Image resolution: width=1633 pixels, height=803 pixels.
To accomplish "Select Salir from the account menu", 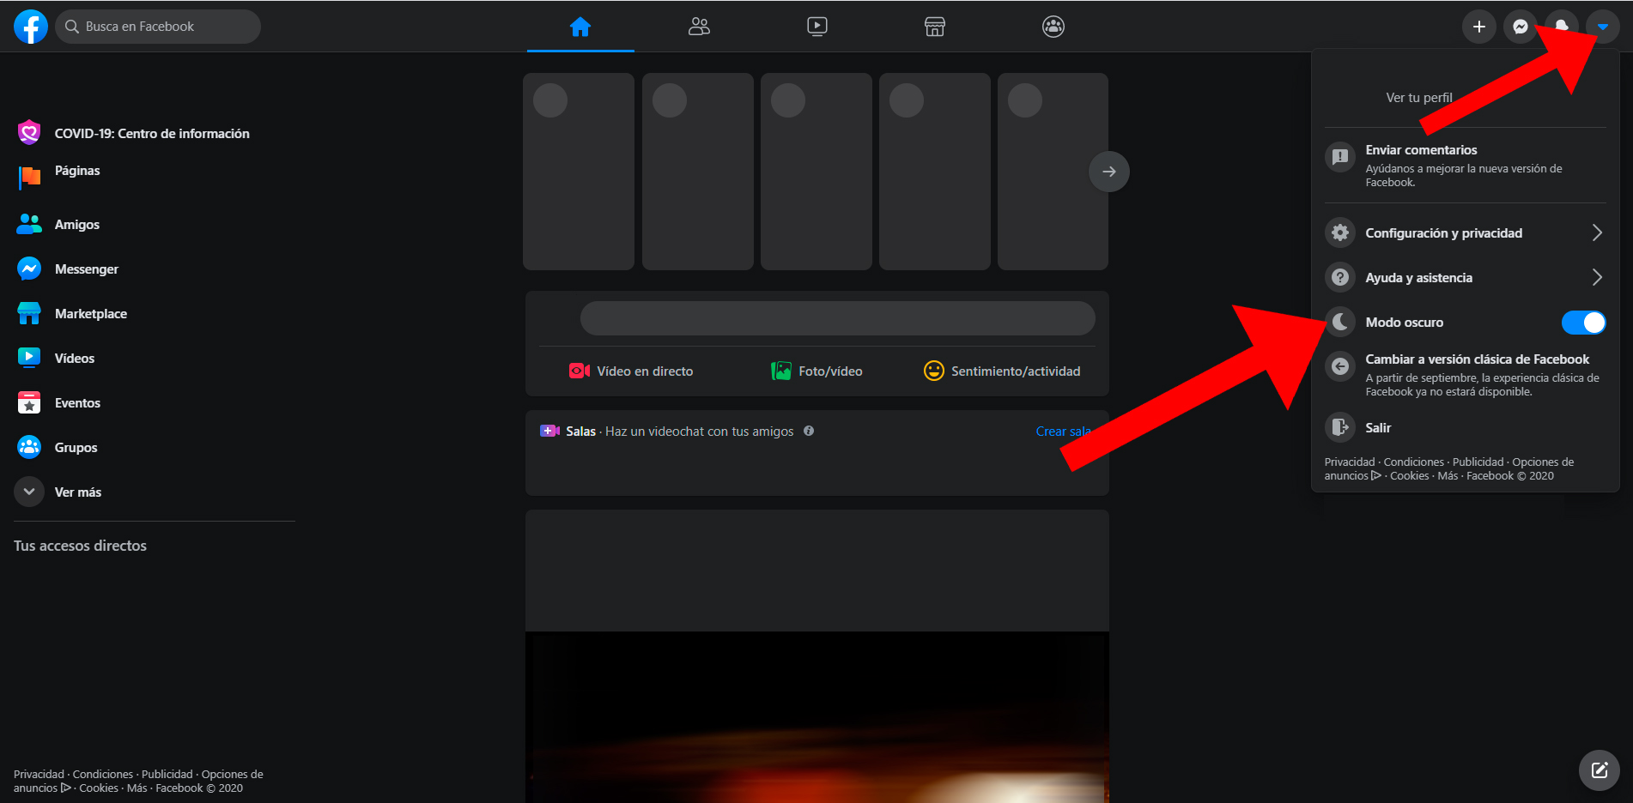I will pos(1377,427).
